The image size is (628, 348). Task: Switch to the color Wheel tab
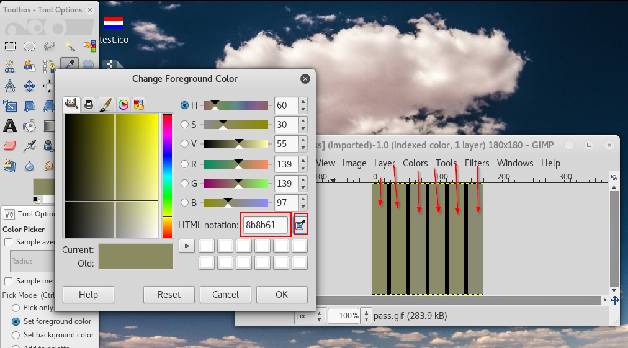tap(123, 105)
